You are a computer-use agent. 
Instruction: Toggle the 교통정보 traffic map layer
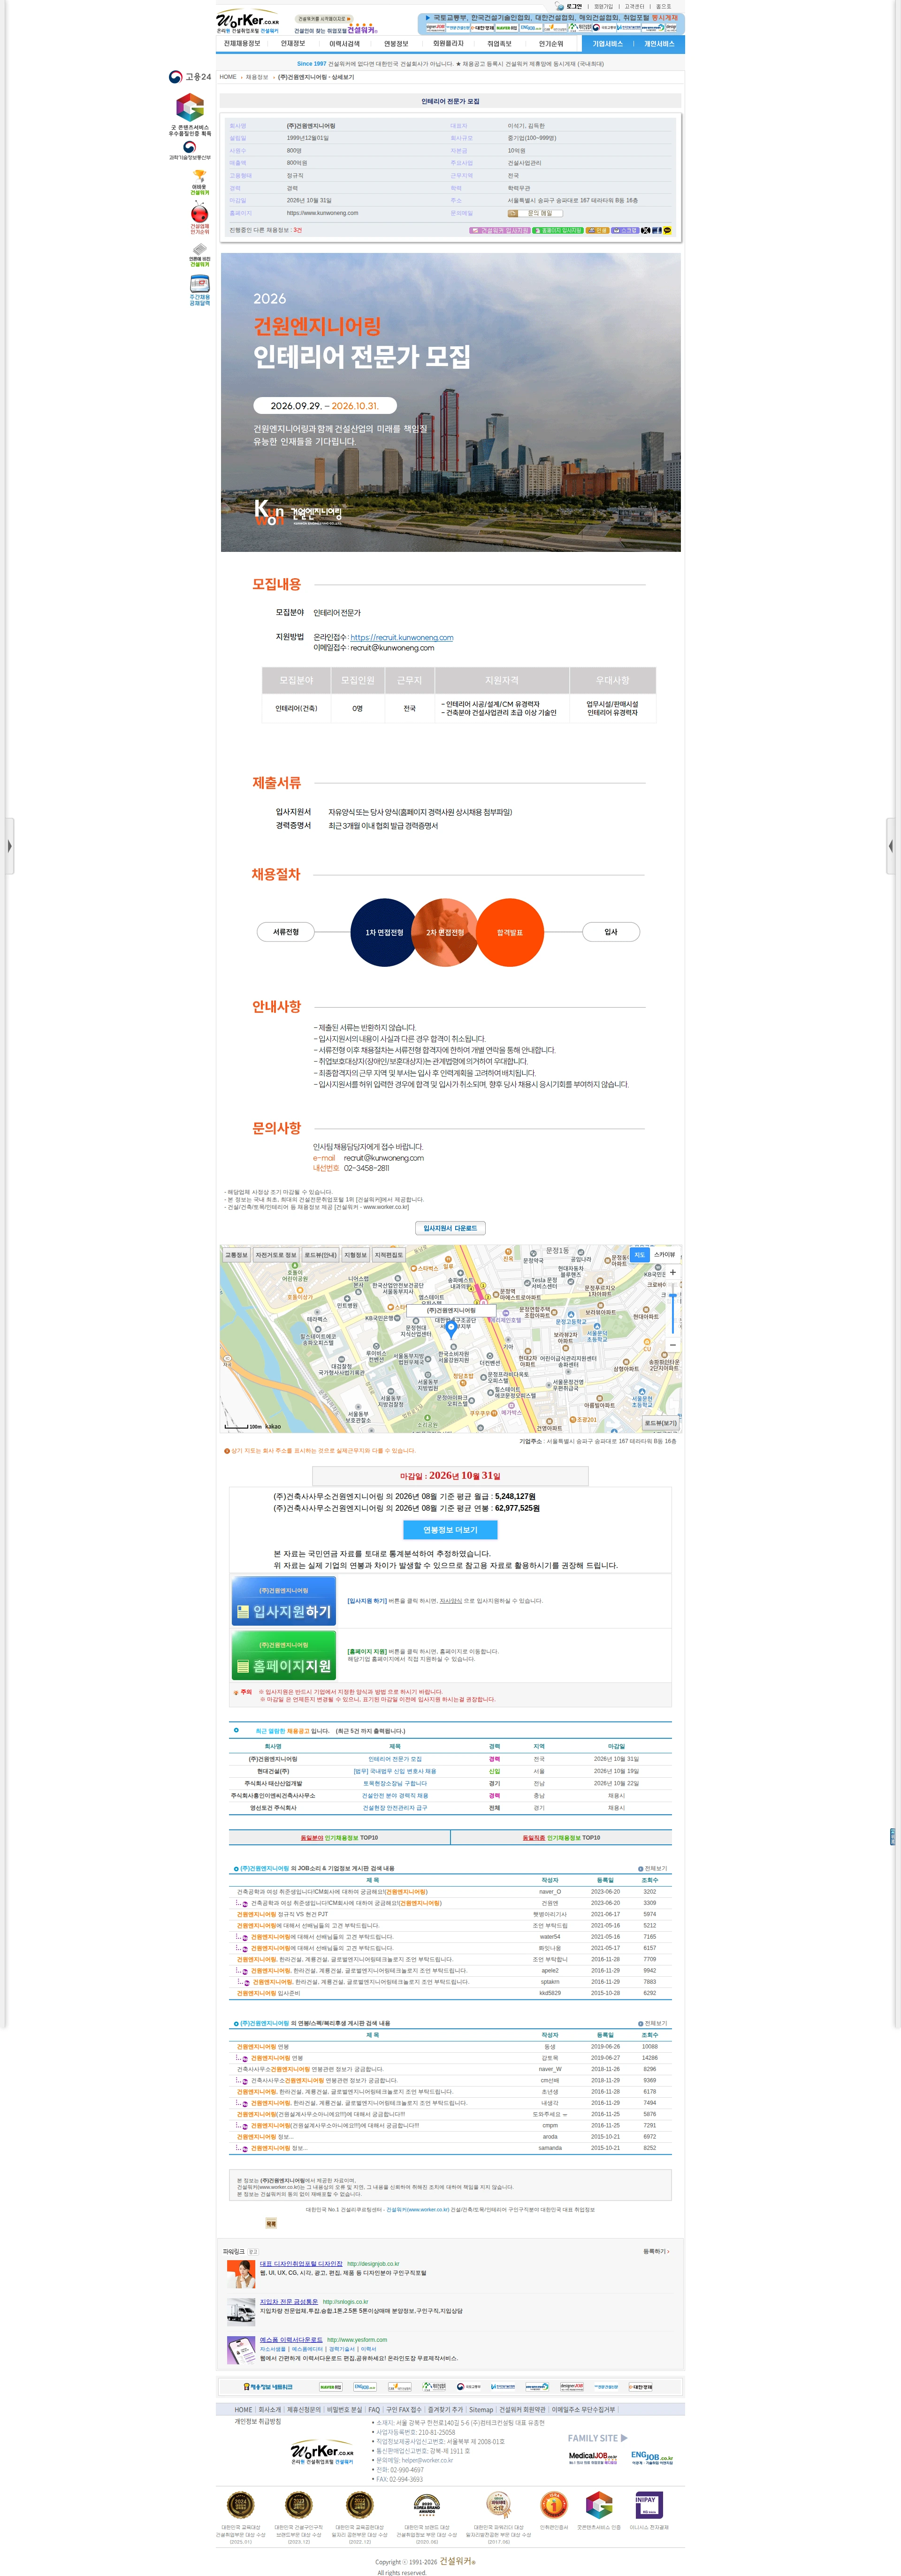point(236,1255)
